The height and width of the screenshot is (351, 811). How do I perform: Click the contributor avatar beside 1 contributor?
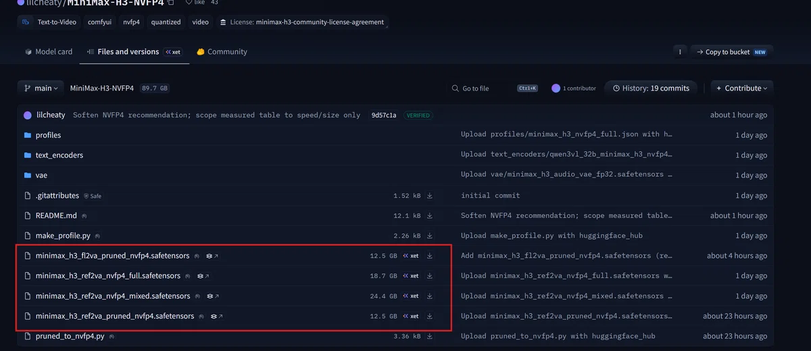point(556,88)
